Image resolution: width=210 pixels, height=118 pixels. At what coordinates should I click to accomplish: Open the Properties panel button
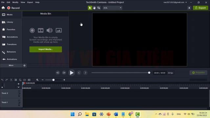(x=199, y=73)
